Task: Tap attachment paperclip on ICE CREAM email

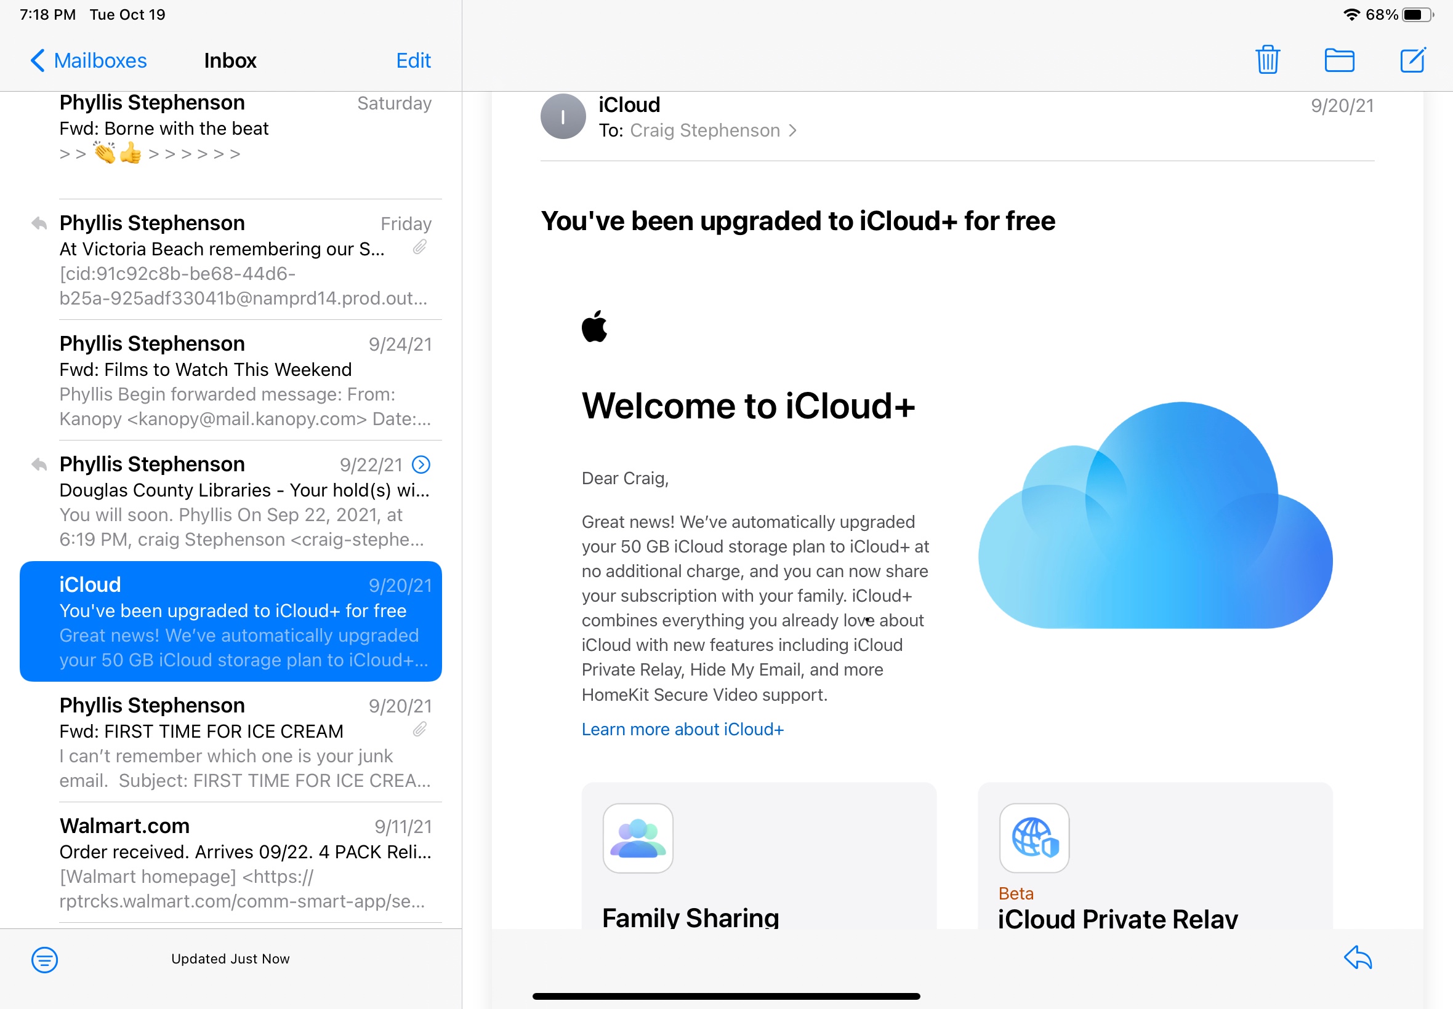Action: coord(420,730)
